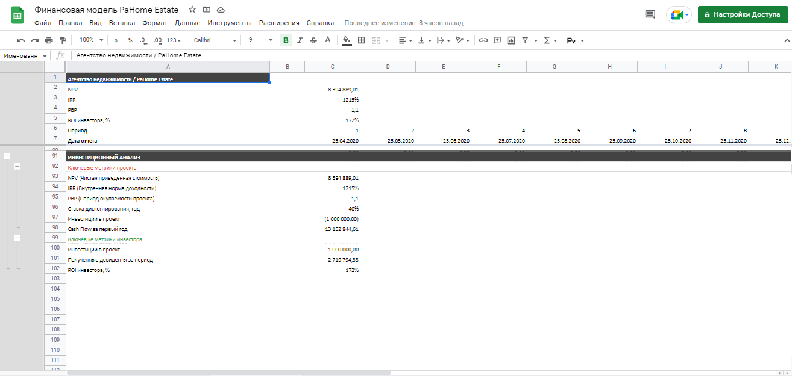Image resolution: width=792 pixels, height=376 pixels.
Task: Apply currency format (р.) button
Action: 116,40
